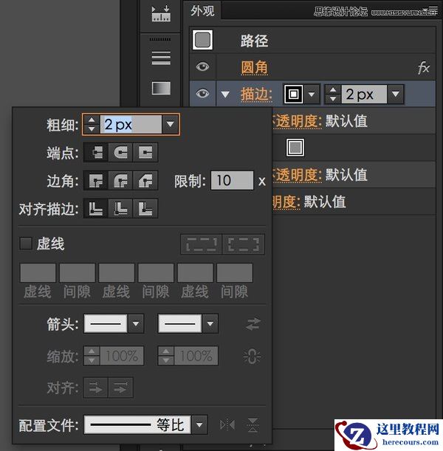This screenshot has height=451, width=443.
Task: Toggle visibility of the 圆角 effect
Action: (202, 66)
